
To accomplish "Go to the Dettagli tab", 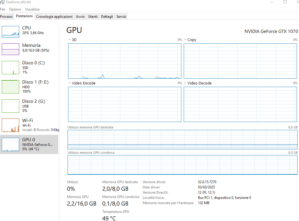I will point(107,17).
